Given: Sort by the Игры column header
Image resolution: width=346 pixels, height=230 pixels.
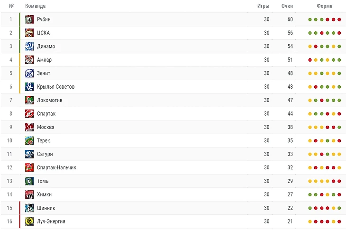Looking at the screenshot, I should pyautogui.click(x=263, y=6).
